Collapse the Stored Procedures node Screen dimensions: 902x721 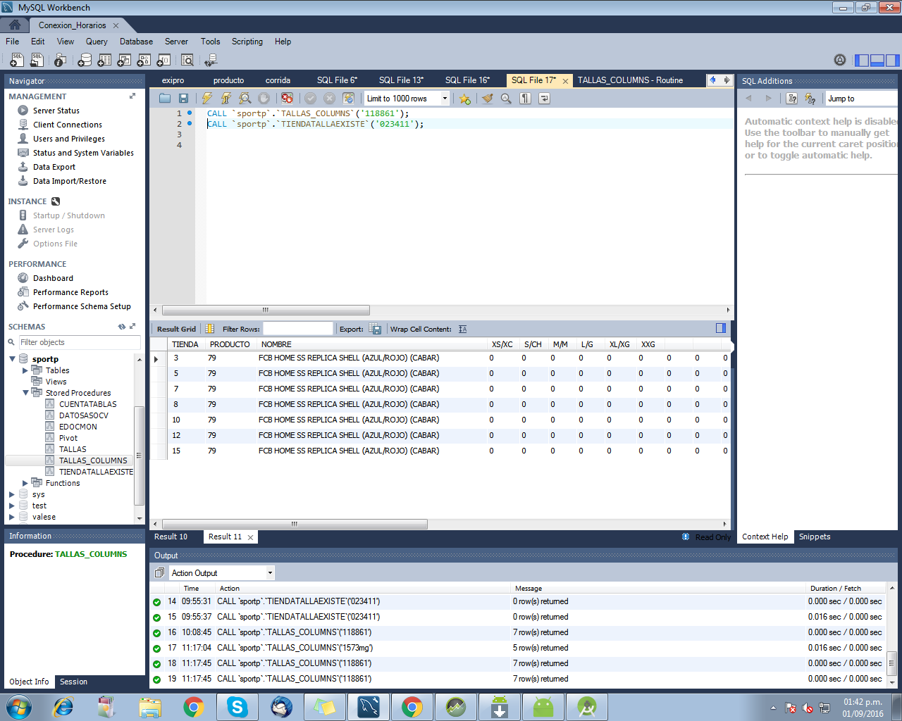(25, 393)
